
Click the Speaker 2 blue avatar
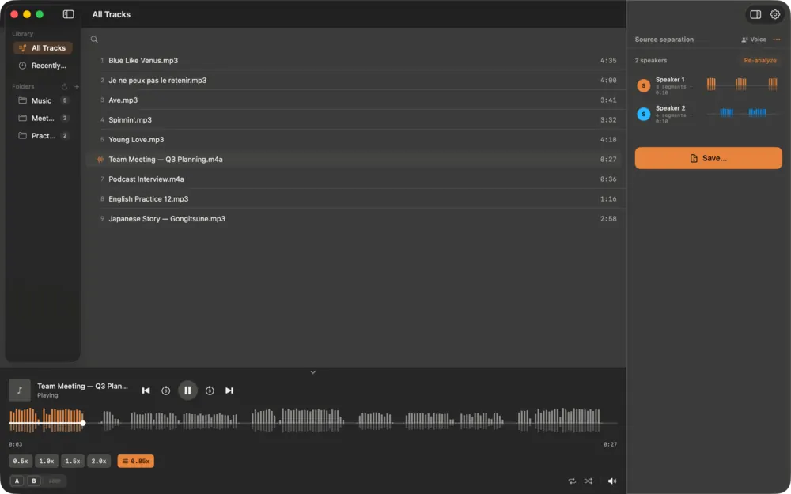click(643, 114)
